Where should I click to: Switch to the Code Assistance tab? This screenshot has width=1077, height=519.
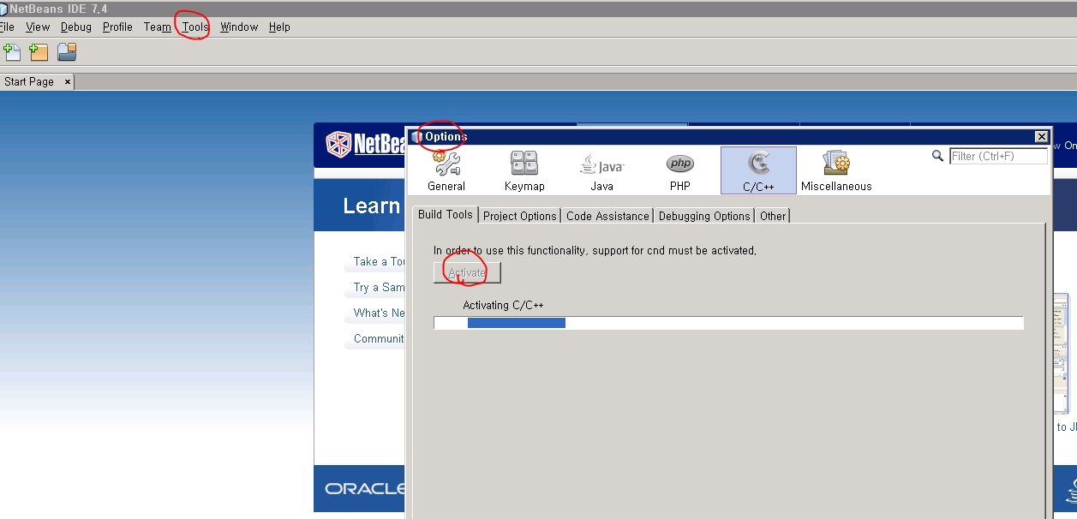[607, 216]
